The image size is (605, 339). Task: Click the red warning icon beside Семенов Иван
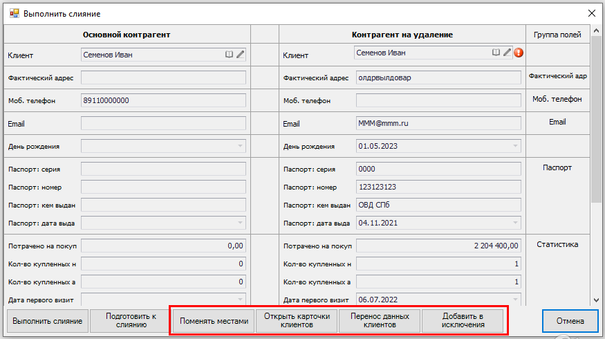click(519, 53)
